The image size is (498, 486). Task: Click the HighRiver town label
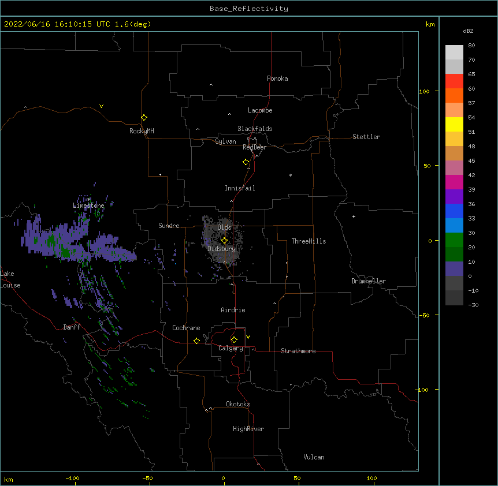[x=248, y=429]
